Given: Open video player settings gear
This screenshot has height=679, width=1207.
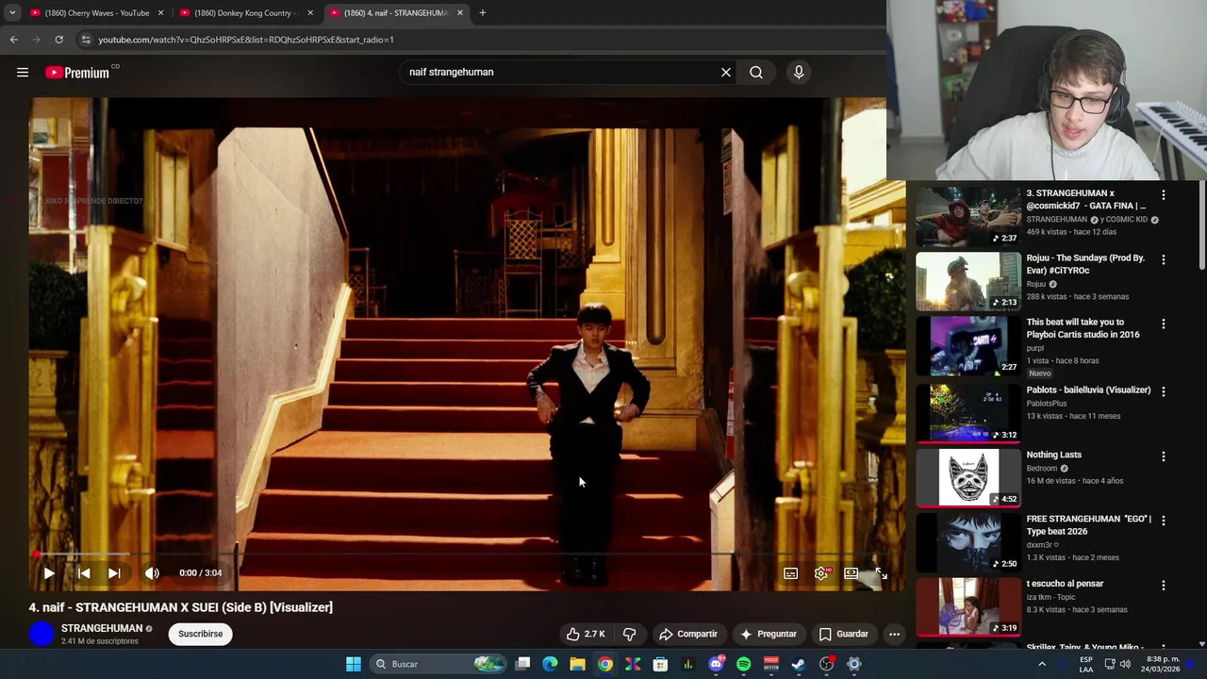Looking at the screenshot, I should tap(822, 573).
